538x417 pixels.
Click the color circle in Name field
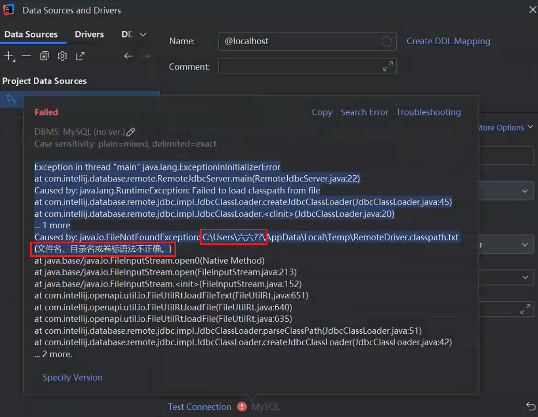point(386,42)
